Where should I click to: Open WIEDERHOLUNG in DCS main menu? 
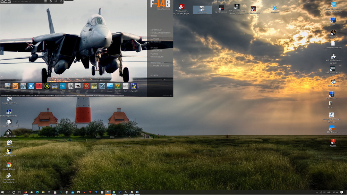[157, 57]
